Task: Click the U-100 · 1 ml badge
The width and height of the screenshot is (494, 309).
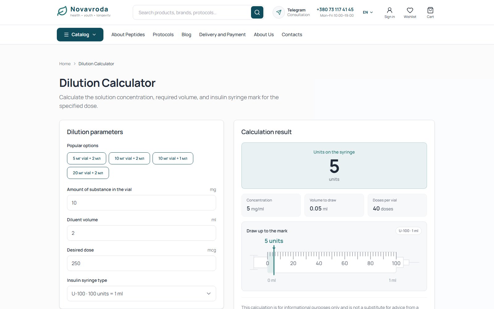Action: pyautogui.click(x=408, y=231)
